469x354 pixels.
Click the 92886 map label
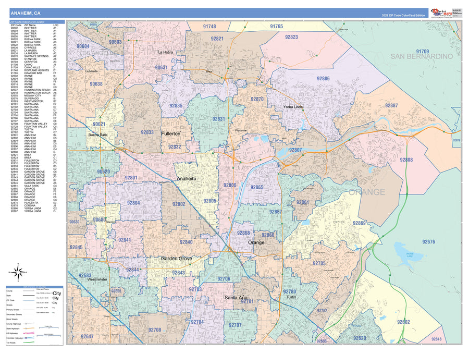coord(323,78)
